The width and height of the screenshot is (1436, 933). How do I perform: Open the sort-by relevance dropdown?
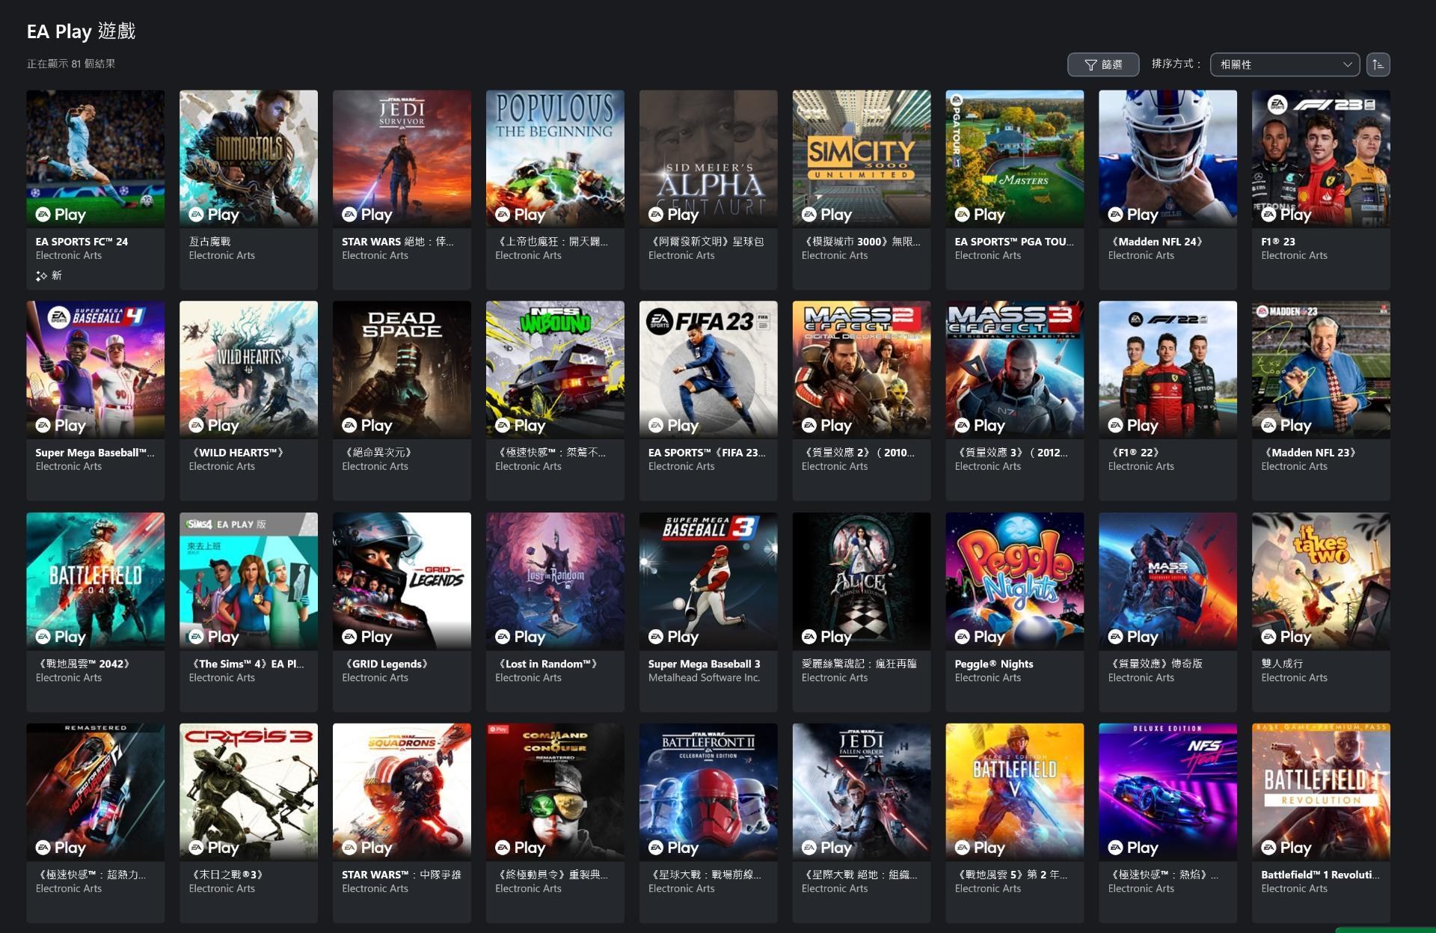tap(1283, 64)
